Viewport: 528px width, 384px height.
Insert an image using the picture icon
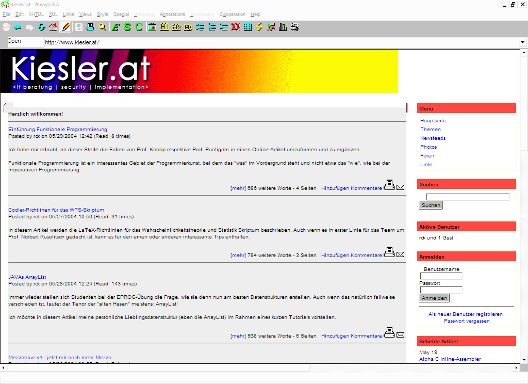pyautogui.click(x=152, y=27)
